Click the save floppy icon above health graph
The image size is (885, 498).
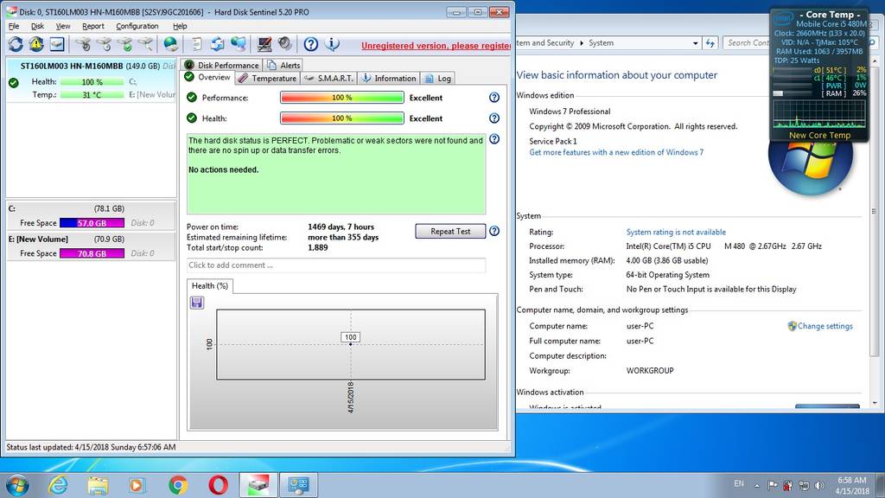tap(197, 303)
